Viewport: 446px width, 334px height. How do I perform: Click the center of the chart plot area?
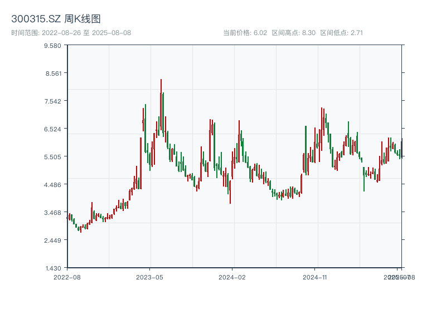234,156
